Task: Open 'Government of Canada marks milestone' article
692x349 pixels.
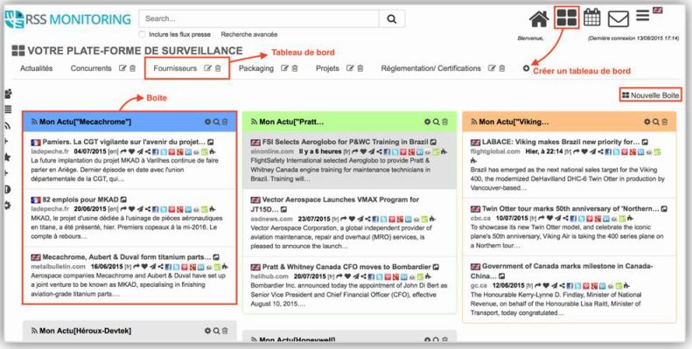Action: [563, 270]
